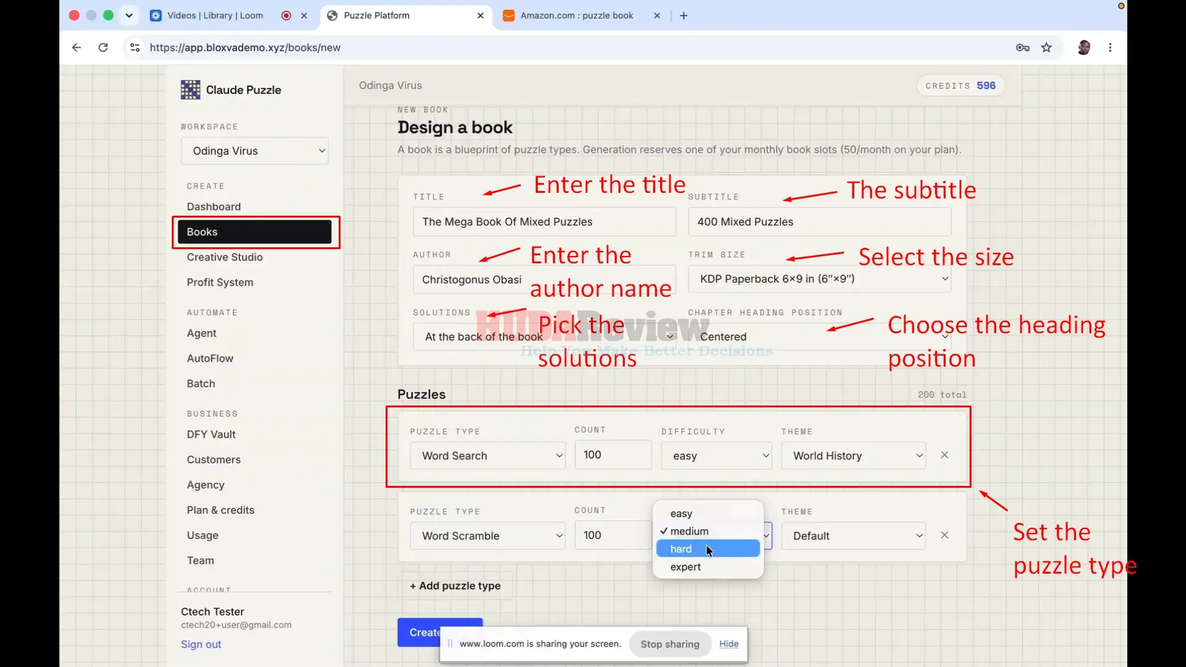Open Creative Studio in the sidebar
Screen dimensions: 1186x667
point(224,257)
